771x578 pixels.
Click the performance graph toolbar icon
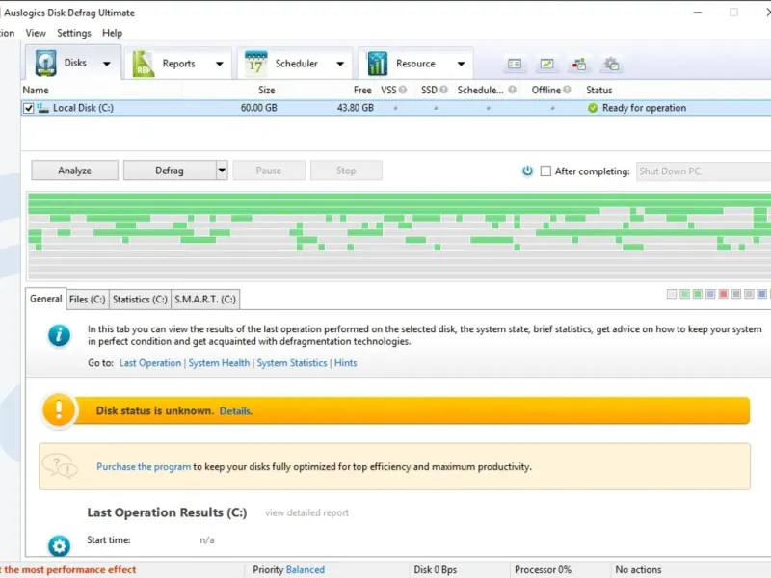(546, 64)
